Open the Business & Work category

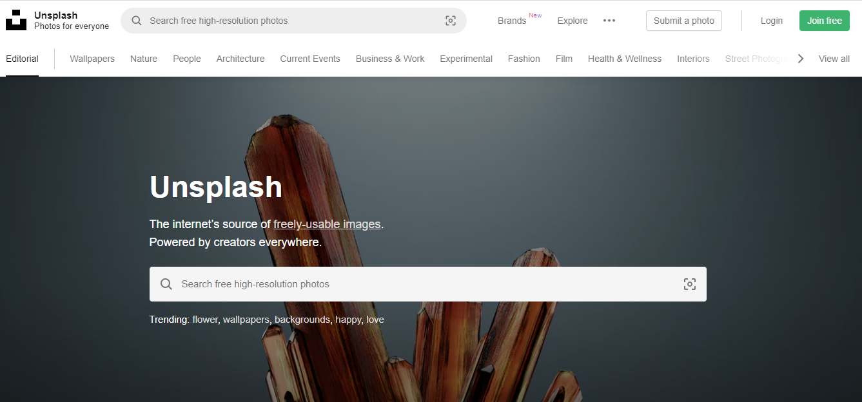[390, 59]
